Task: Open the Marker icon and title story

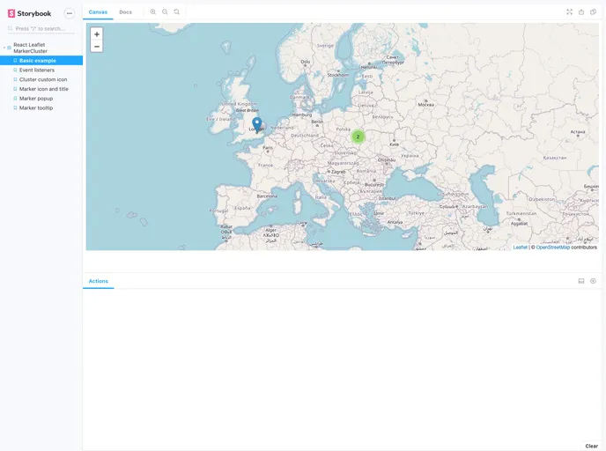Action: point(44,89)
